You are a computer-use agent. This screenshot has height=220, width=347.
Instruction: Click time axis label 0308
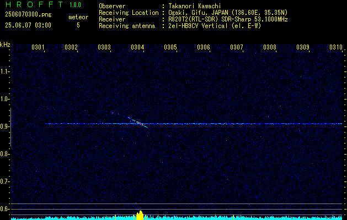point(270,47)
